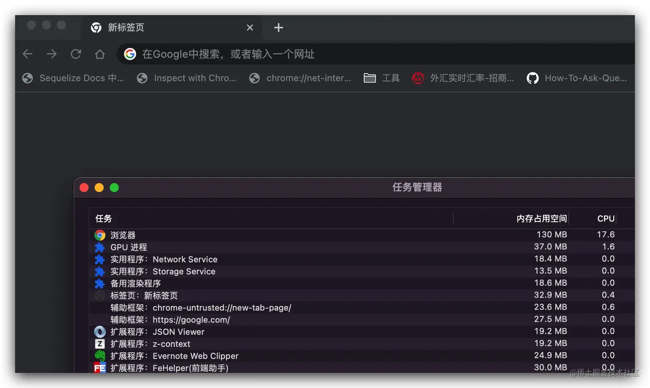This screenshot has height=388, width=650.
Task: Click the FeHelper extension FE icon
Action: pos(100,368)
